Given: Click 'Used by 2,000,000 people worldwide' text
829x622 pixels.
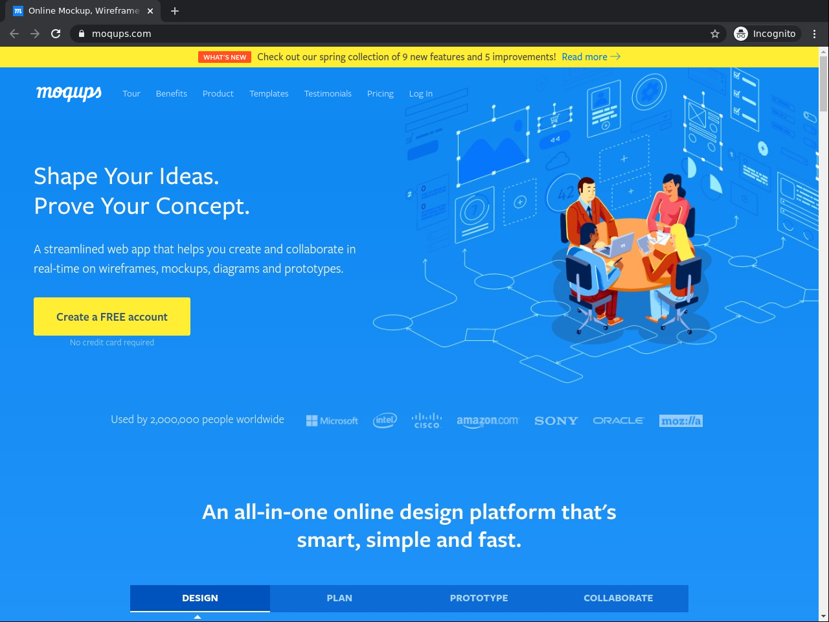Looking at the screenshot, I should click(198, 419).
